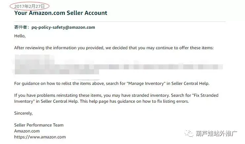The height and width of the screenshot is (144, 245).
Task: Click the WeChat logo icon in watermark
Action: pyautogui.click(x=189, y=133)
